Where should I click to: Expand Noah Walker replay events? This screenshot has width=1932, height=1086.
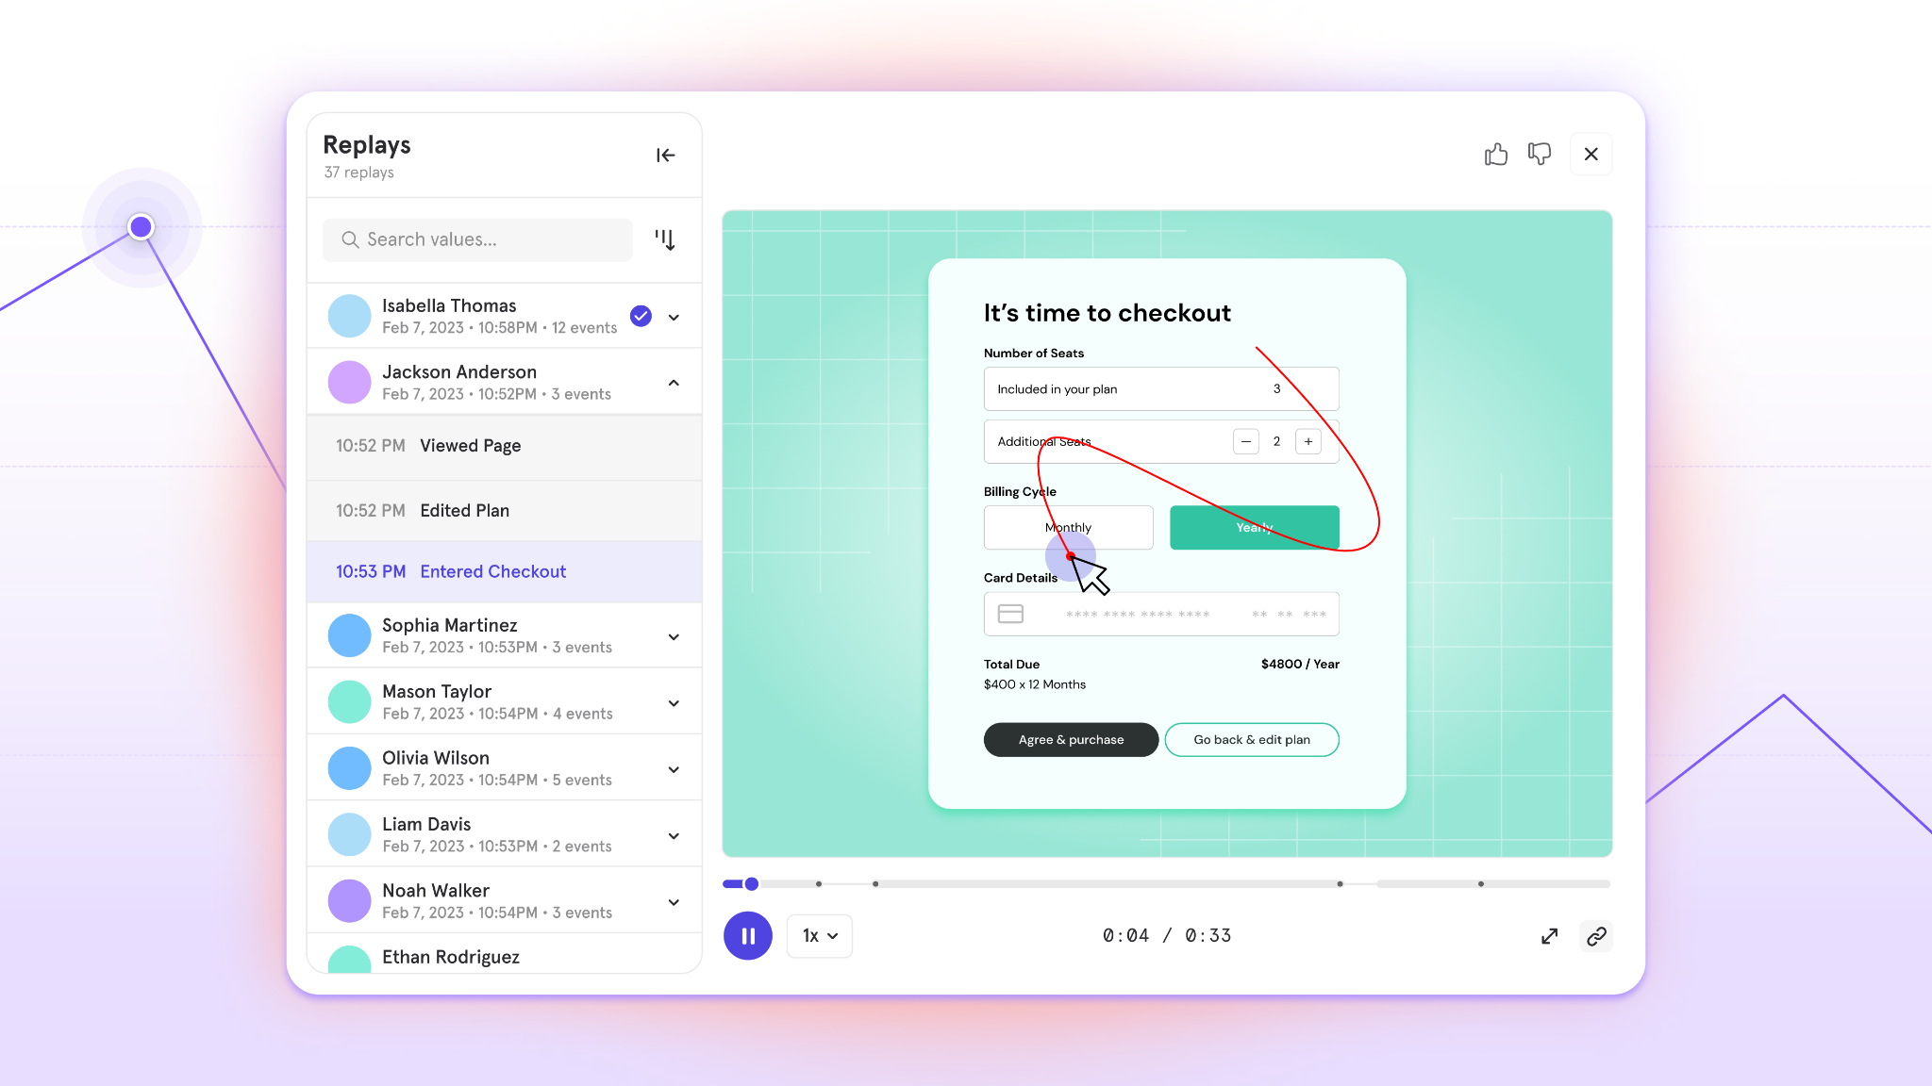coord(675,900)
